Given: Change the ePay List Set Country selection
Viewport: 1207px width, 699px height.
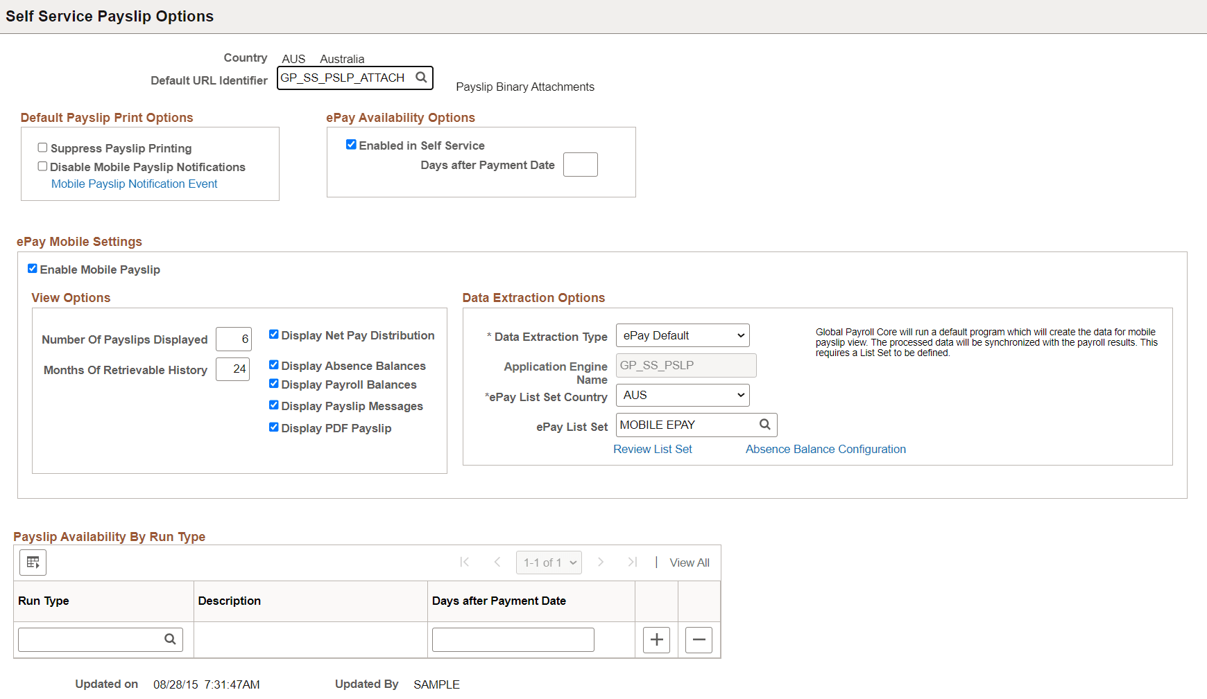Looking at the screenshot, I should coord(682,395).
